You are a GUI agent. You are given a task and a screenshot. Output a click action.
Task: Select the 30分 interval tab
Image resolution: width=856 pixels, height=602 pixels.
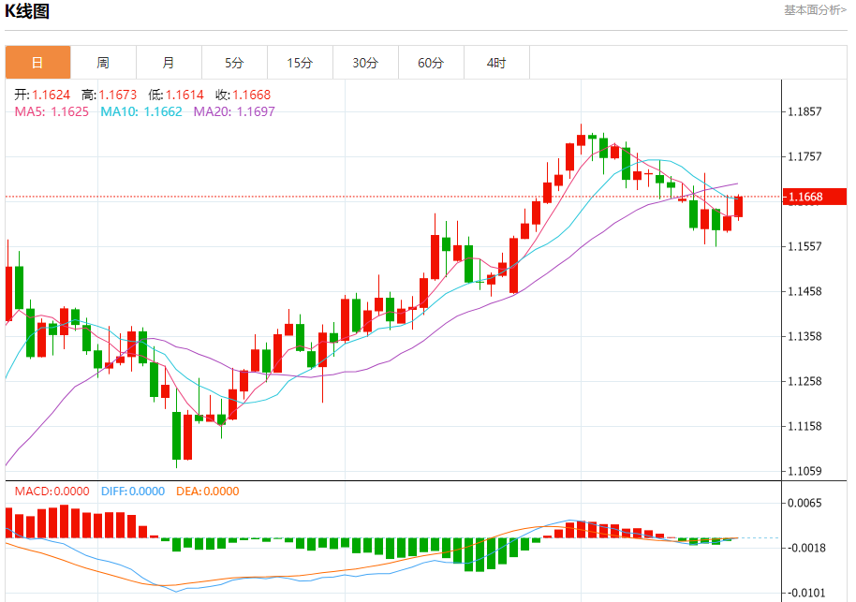(365, 63)
